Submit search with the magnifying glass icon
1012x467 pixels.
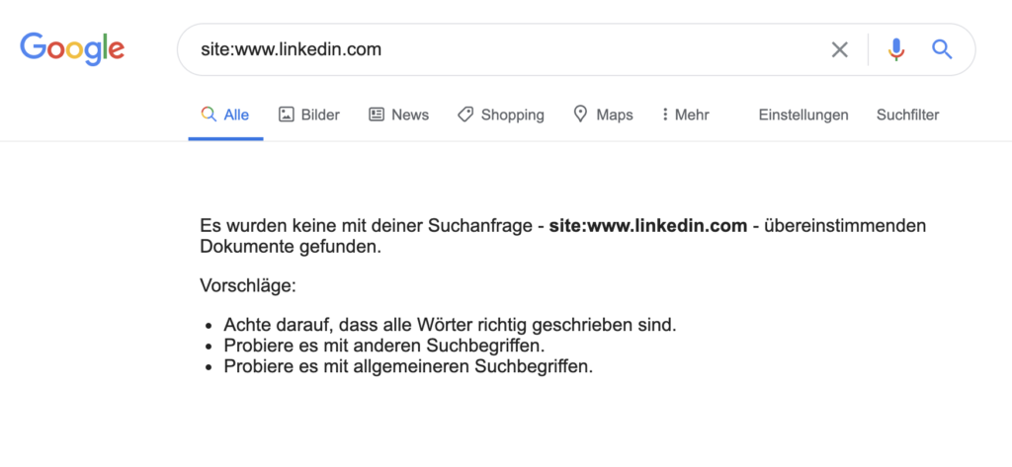tap(942, 49)
